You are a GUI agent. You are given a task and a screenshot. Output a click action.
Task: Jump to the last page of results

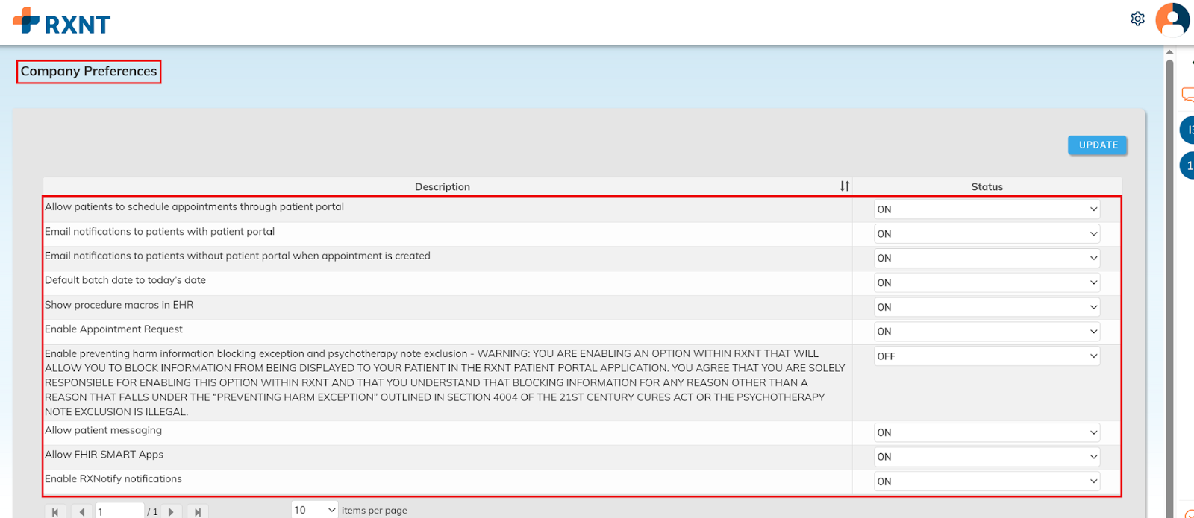click(197, 511)
